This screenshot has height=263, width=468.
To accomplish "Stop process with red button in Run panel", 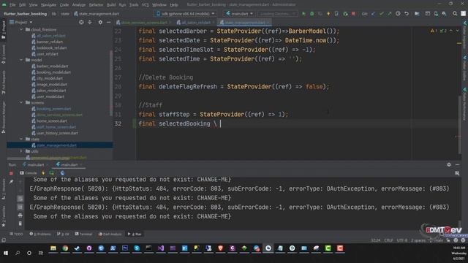I will tap(11, 173).
